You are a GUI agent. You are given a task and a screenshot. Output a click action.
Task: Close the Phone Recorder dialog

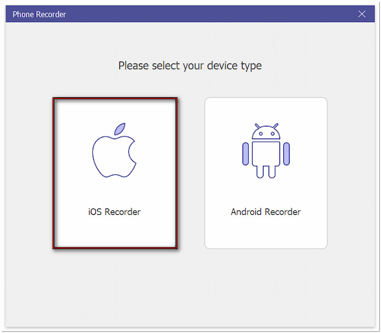pos(361,14)
